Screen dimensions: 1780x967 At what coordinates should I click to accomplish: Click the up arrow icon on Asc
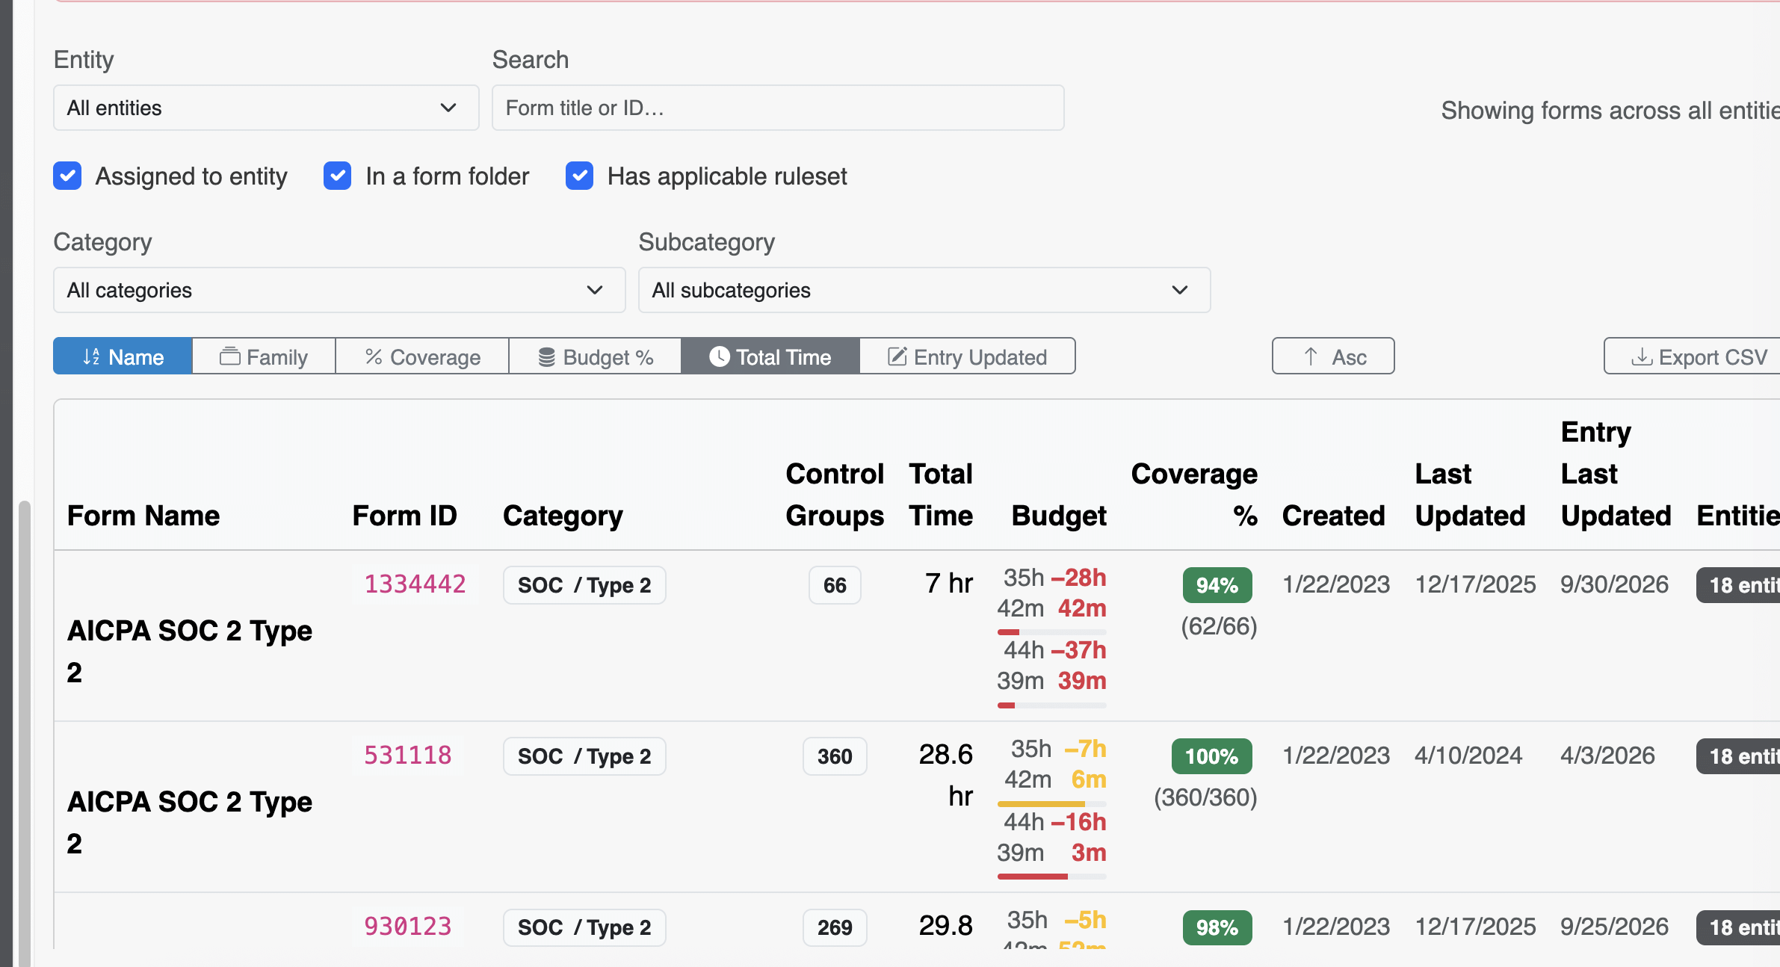pyautogui.click(x=1311, y=356)
